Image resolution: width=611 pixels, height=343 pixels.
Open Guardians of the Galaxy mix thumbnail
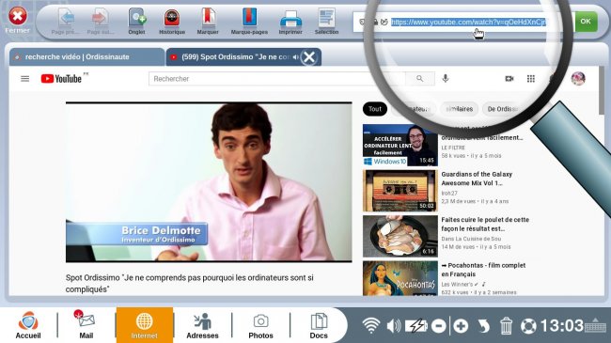pos(400,191)
